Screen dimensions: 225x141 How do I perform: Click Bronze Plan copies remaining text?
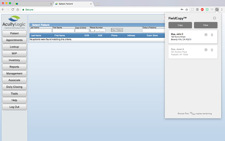[x=194, y=114]
